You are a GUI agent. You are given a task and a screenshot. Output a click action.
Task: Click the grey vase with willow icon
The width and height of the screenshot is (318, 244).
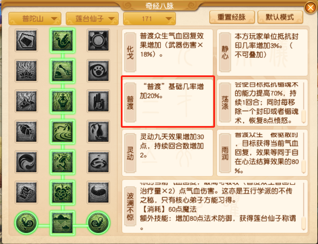click(x=98, y=131)
